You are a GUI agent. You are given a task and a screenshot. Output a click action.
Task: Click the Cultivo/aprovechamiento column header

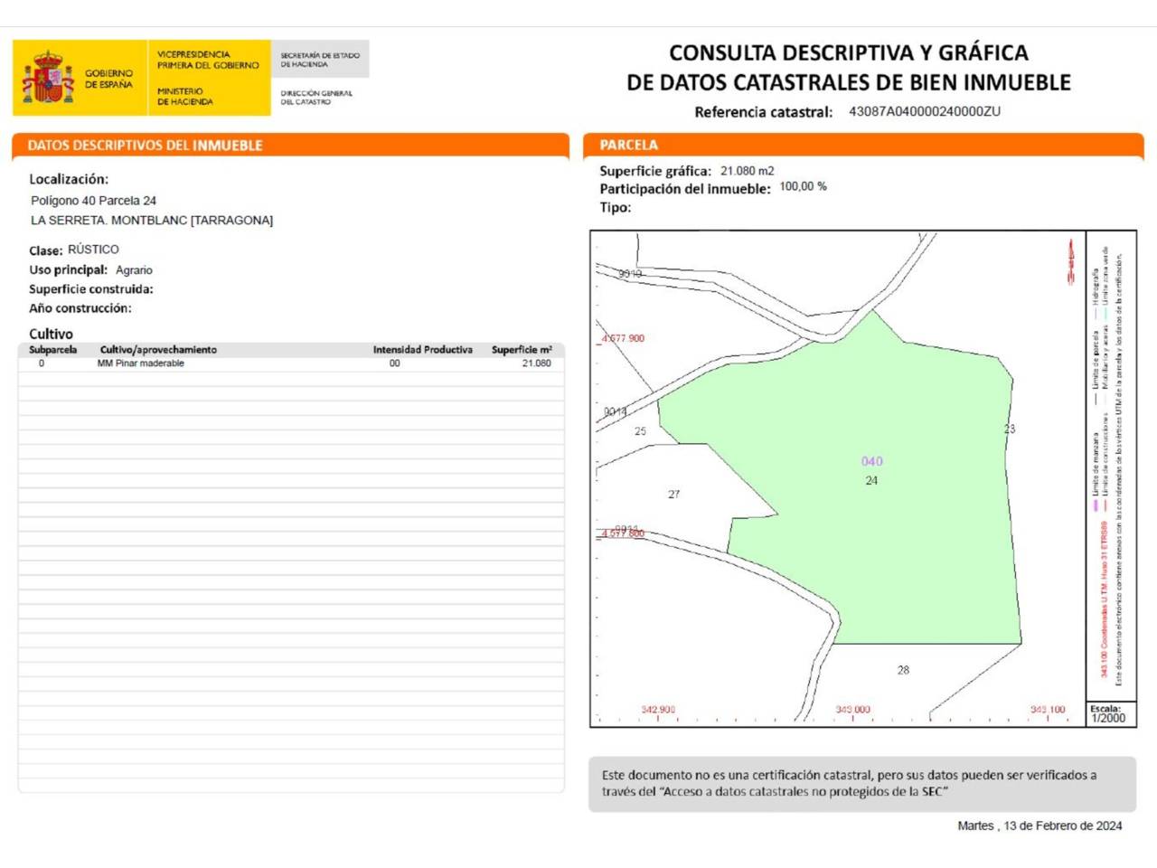[x=158, y=350]
